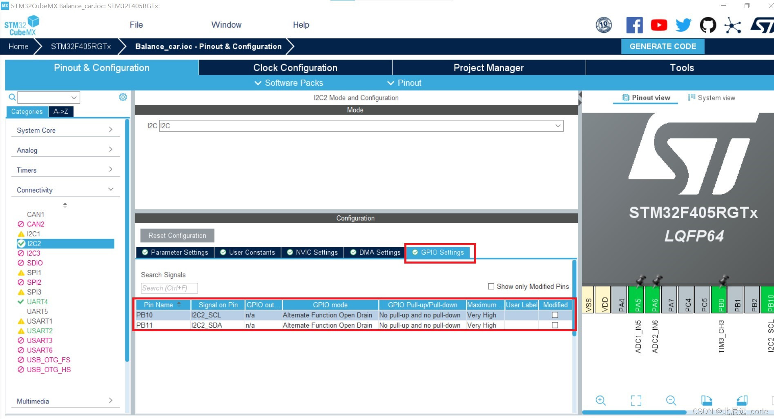This screenshot has width=774, height=419.
Task: Click the 10-year anniversary badge icon
Action: pyautogui.click(x=604, y=25)
